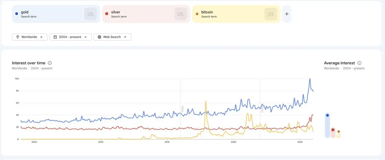Open help icon beside Average interest
385x160 pixels.
click(359, 63)
